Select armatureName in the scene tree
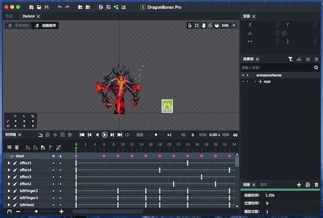Viewport: 323px width, 218px height. click(x=269, y=75)
